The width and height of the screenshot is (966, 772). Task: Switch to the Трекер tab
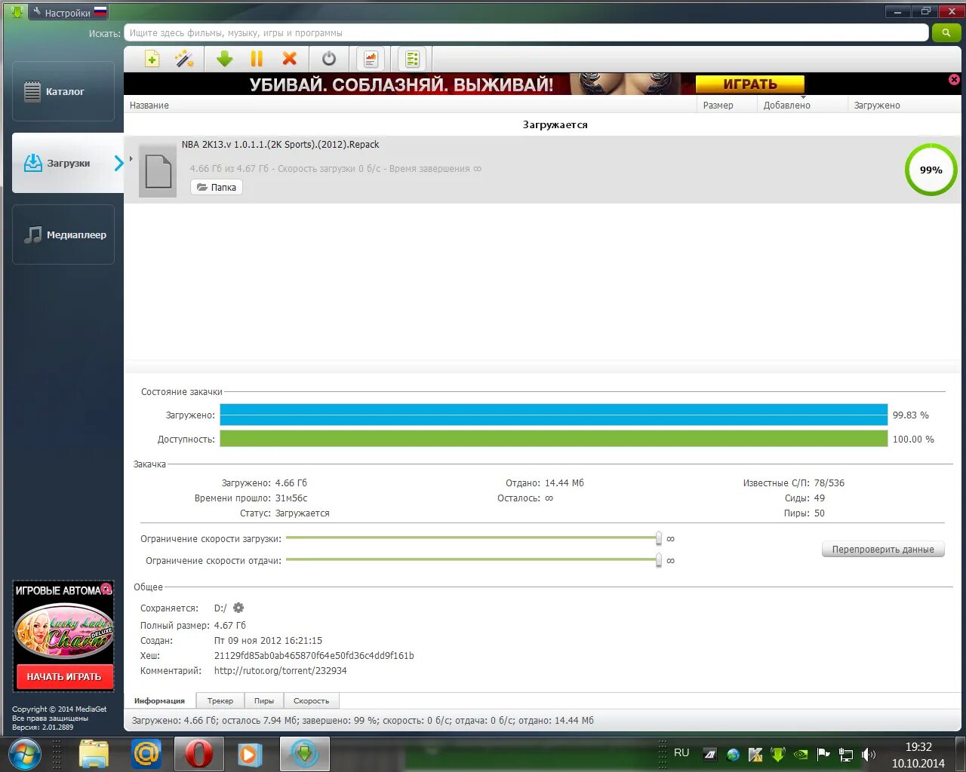click(x=220, y=700)
